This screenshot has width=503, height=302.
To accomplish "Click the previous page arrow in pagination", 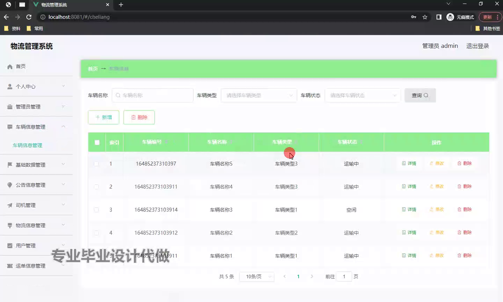I will tap(285, 276).
